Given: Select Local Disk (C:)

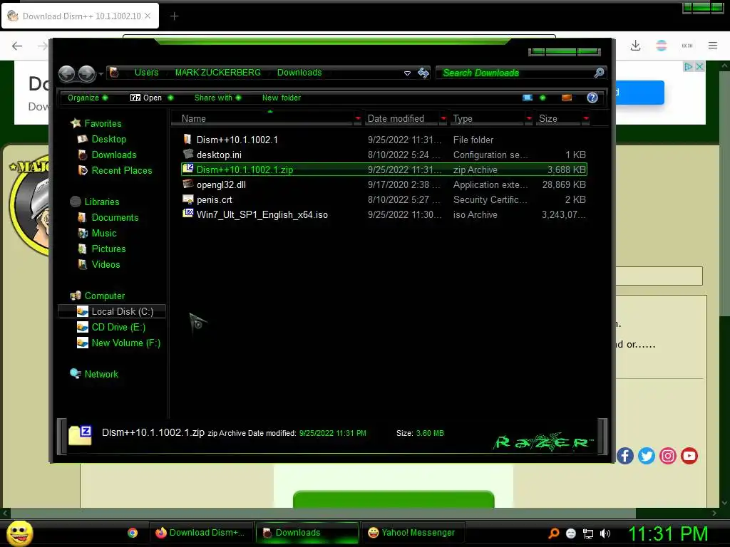Looking at the screenshot, I should [112, 311].
